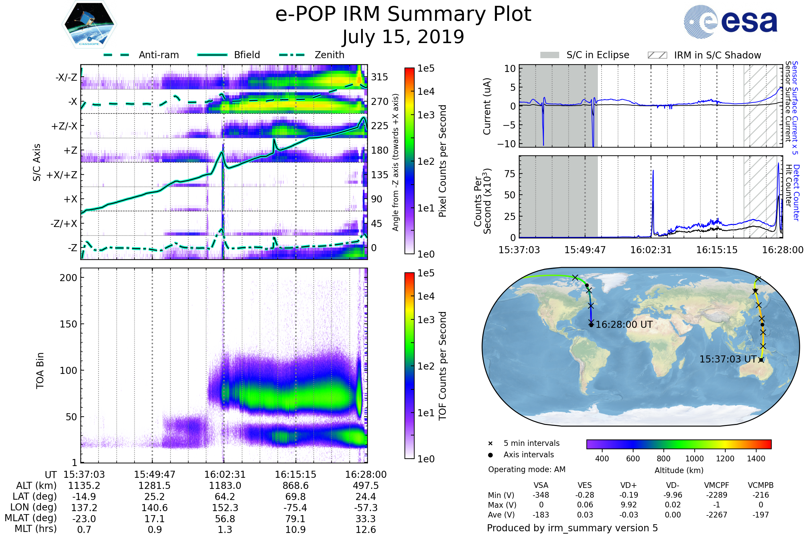Click the Produced by irm_summary version text
Image resolution: width=807 pixels, height=538 pixels.
tap(572, 528)
